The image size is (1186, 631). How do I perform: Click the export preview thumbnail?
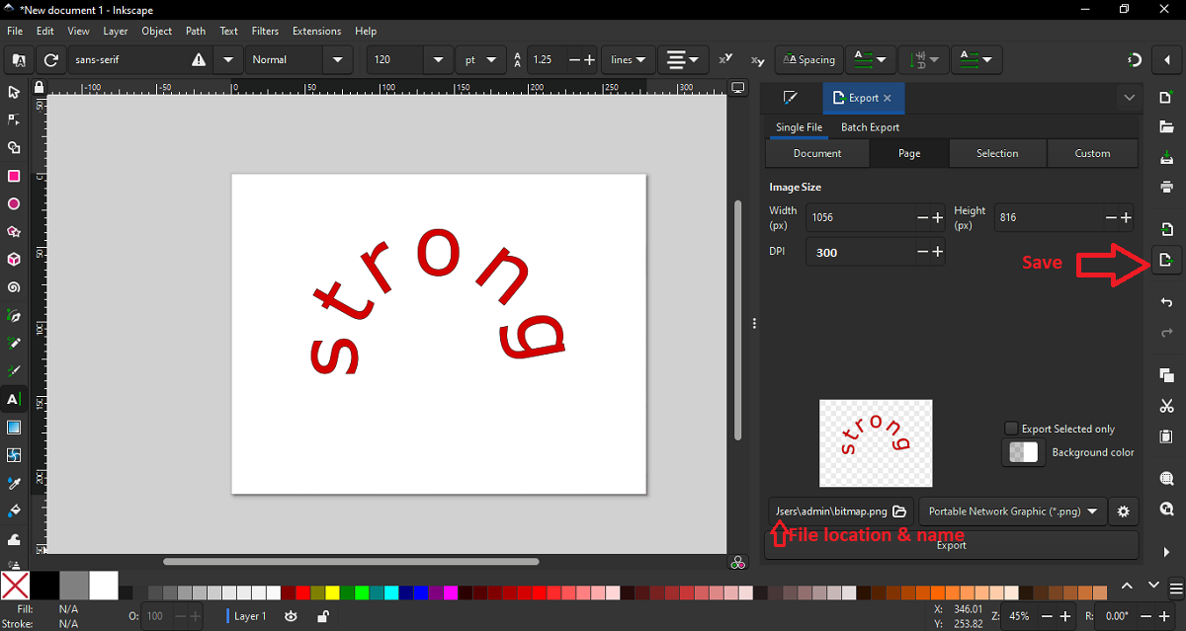[x=876, y=443]
